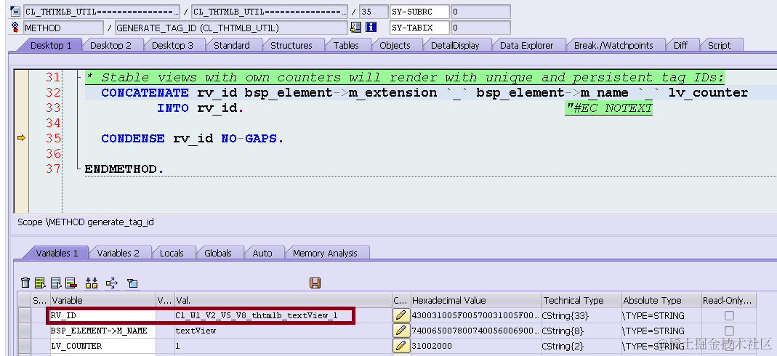777x356 pixels.
Task: Click line number 32 in editor margin
Action: 52,92
